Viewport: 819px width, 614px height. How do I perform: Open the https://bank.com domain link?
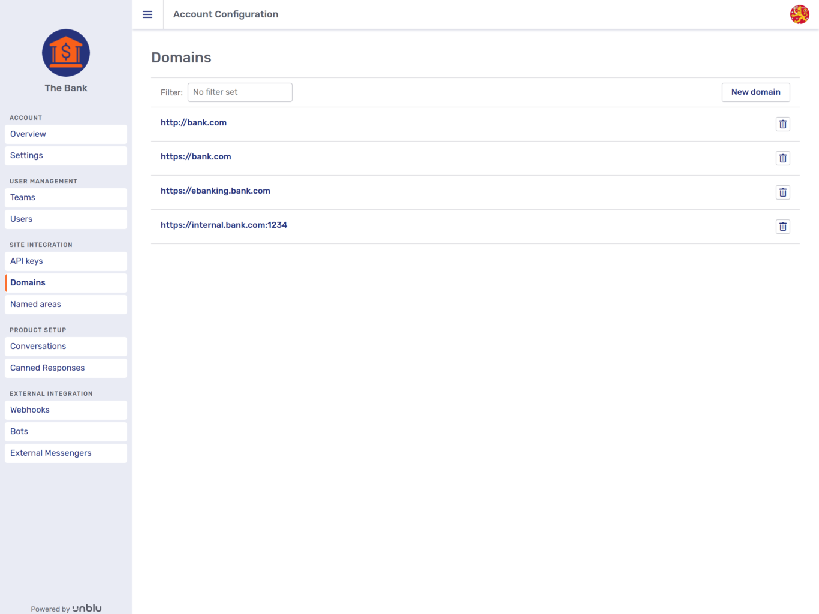tap(196, 156)
